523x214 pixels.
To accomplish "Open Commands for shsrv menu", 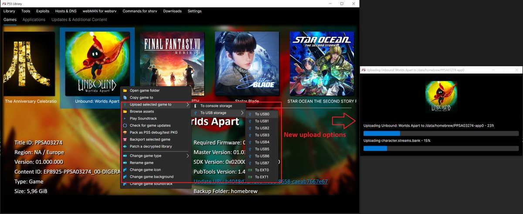I will (140, 11).
